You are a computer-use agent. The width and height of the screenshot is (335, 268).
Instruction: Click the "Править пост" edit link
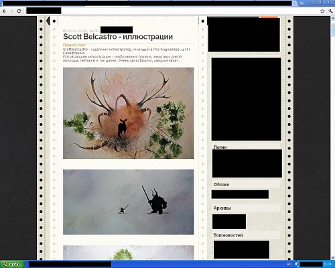(74, 45)
